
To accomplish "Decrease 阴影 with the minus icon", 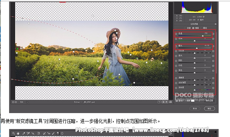I will (x=176, y=61).
